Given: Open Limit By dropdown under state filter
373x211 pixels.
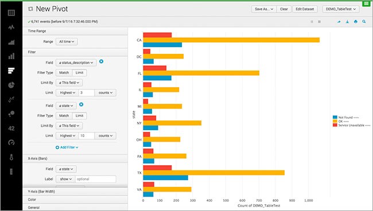Looking at the screenshot, I should (69, 126).
